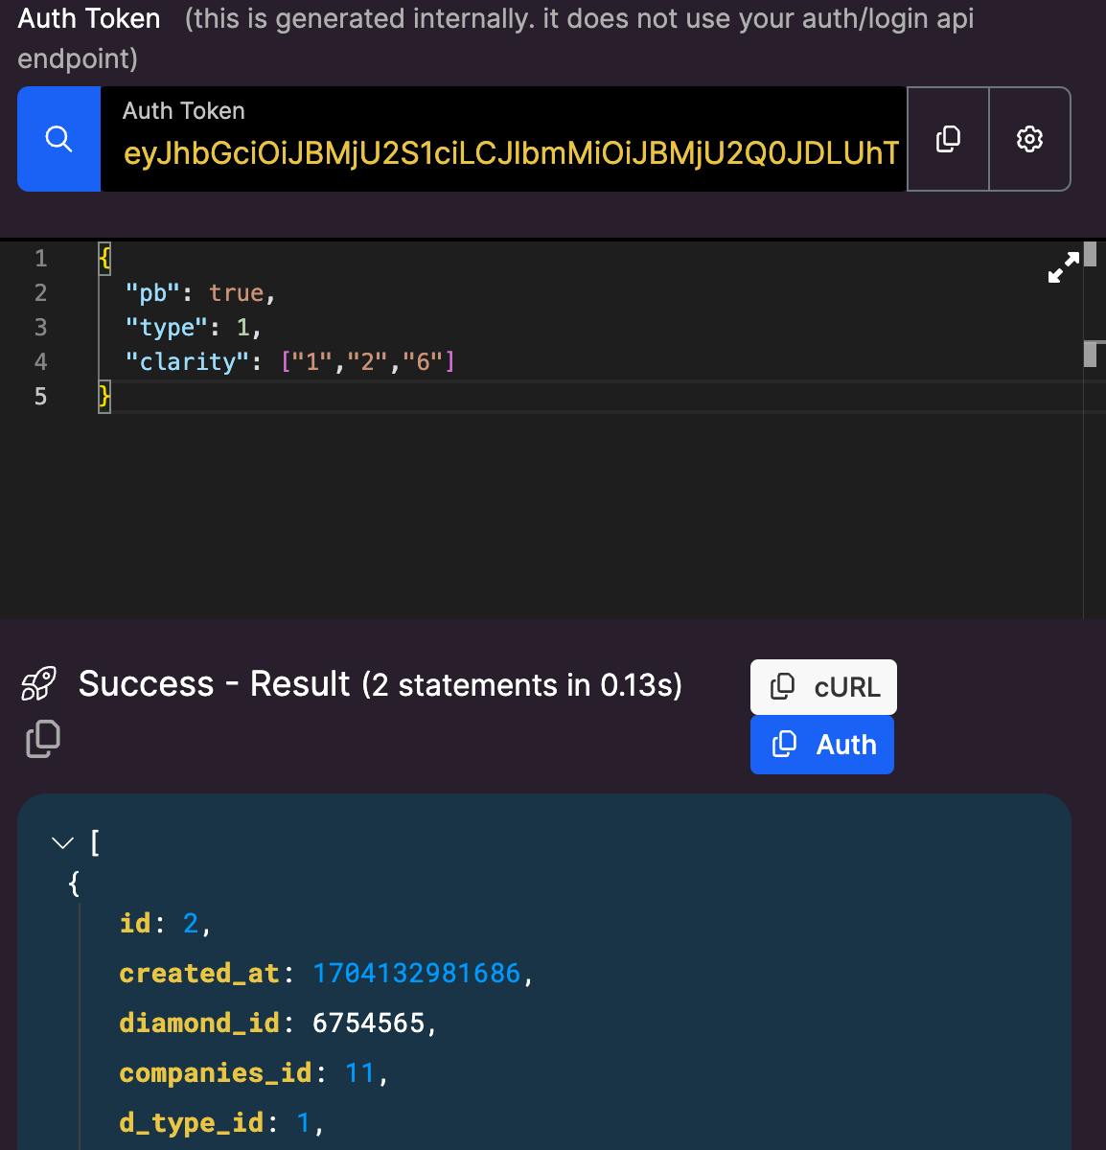Click the blue magnifier search button
The height and width of the screenshot is (1150, 1106).
click(58, 139)
